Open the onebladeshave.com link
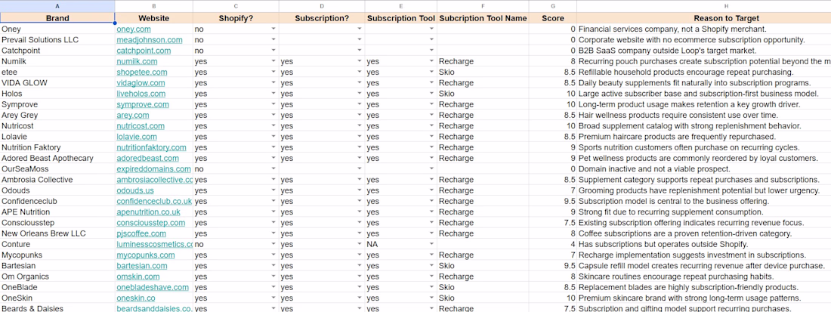The height and width of the screenshot is (312, 831). coord(153,288)
